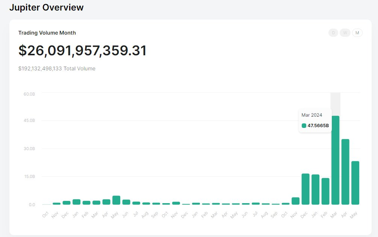Click the Trading Volume Month title
Viewport: 378px width, 237px height.
coord(47,33)
